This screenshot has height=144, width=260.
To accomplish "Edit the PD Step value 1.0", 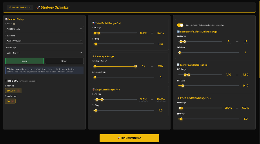I will (245, 119).
